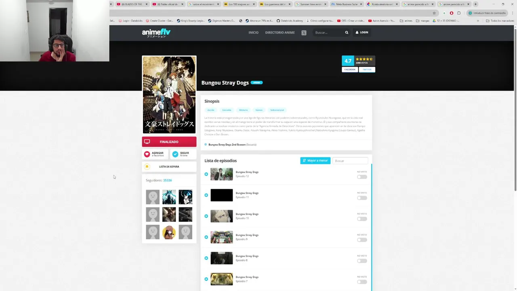Open browser extensions puzzle icon
This screenshot has height=291, width=517.
click(x=459, y=13)
